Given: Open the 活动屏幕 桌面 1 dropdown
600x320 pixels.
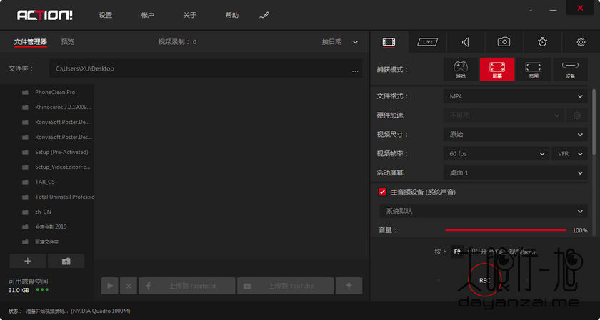Looking at the screenshot, I should (x=515, y=172).
